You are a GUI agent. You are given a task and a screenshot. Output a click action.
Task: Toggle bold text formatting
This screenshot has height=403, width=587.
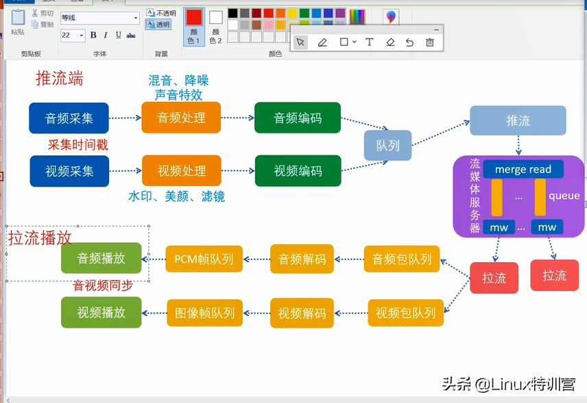[93, 34]
